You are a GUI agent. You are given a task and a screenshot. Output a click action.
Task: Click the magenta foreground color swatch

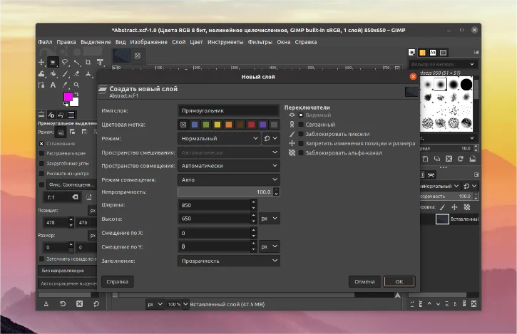[68, 96]
